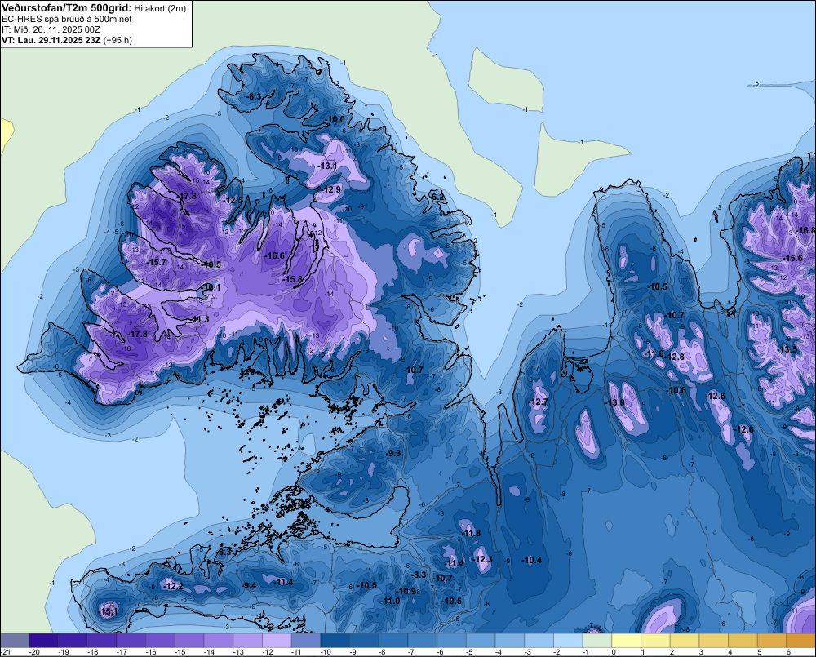Click the -11.8 temperature label
The width and height of the screenshot is (816, 657).
point(472,533)
